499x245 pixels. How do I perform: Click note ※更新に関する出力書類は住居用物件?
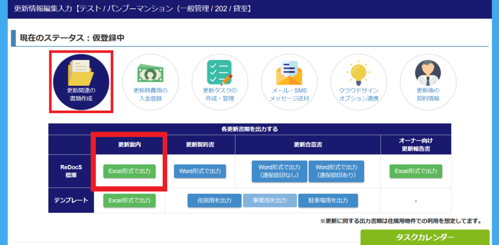[x=401, y=221]
